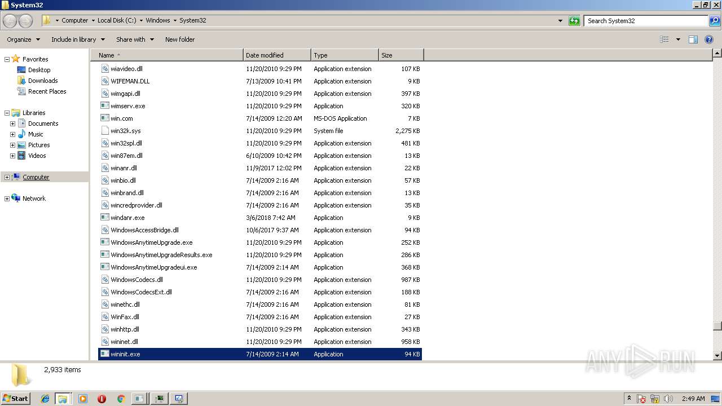Click the WindowsAnytimeUpgrade.exe file icon
The image size is (722, 406).
(104, 242)
